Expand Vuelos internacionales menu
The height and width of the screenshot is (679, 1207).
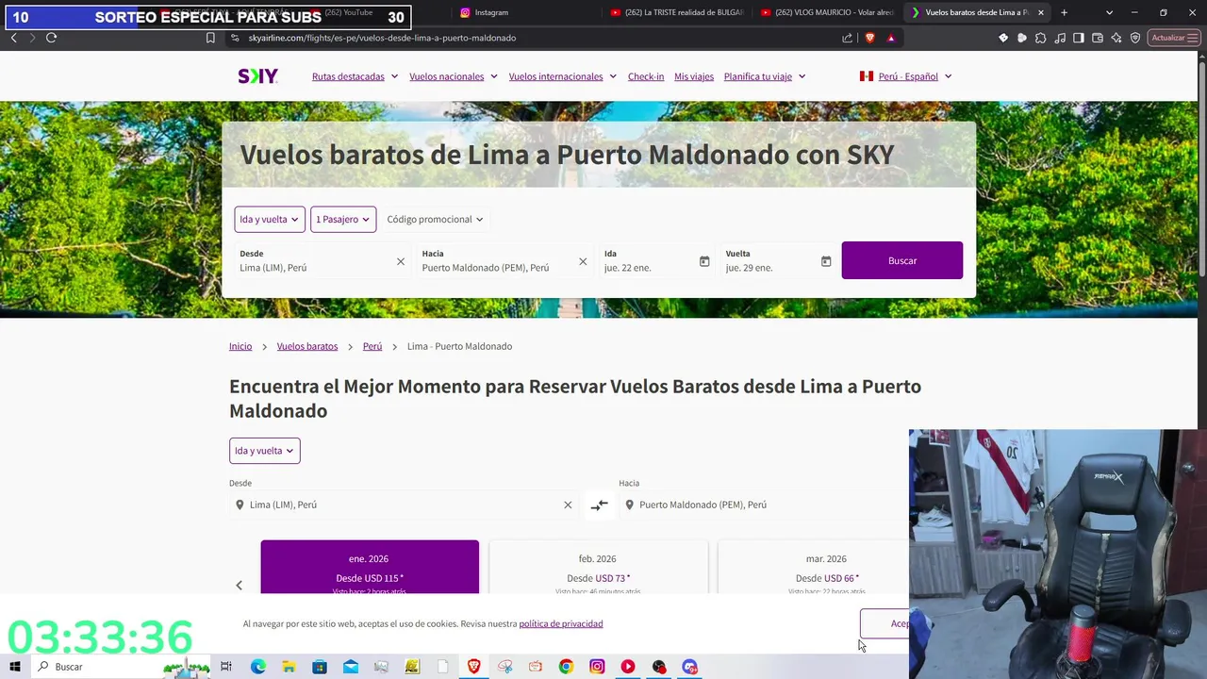coord(562,76)
